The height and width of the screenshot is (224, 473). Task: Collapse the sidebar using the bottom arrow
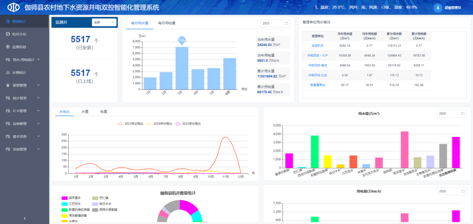(25, 218)
